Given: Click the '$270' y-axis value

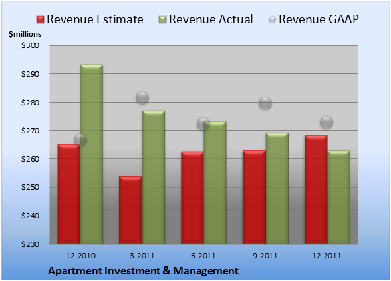Looking at the screenshot, I should tap(30, 131).
